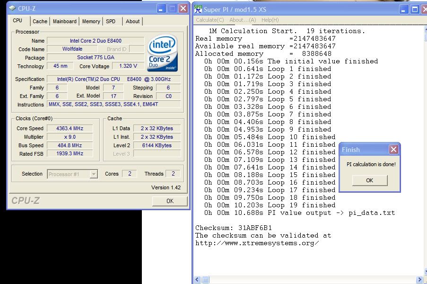Viewport: 427px width, 284px height.
Task: Click the '1M Calculation Start. 19 iterations.' line
Action: (x=287, y=31)
